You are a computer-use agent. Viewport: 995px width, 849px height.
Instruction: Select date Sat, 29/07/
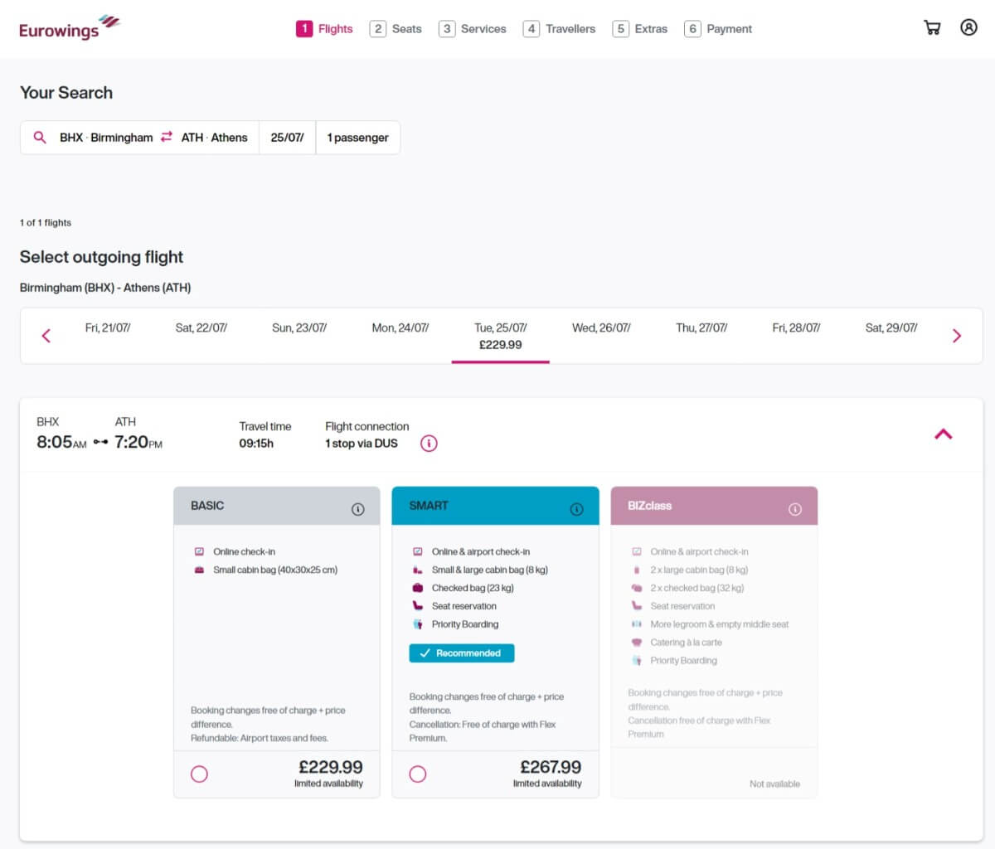891,327
